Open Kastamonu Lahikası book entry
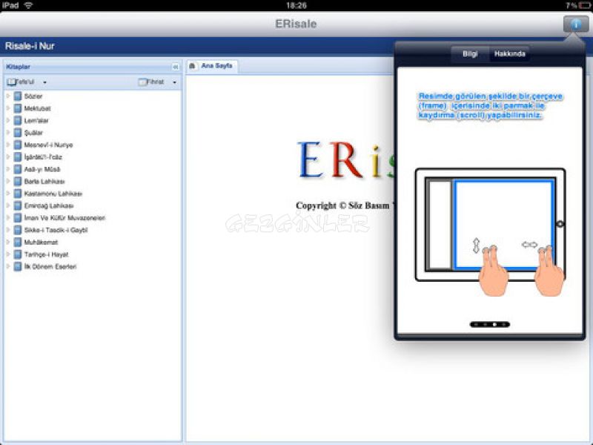 coord(53,194)
